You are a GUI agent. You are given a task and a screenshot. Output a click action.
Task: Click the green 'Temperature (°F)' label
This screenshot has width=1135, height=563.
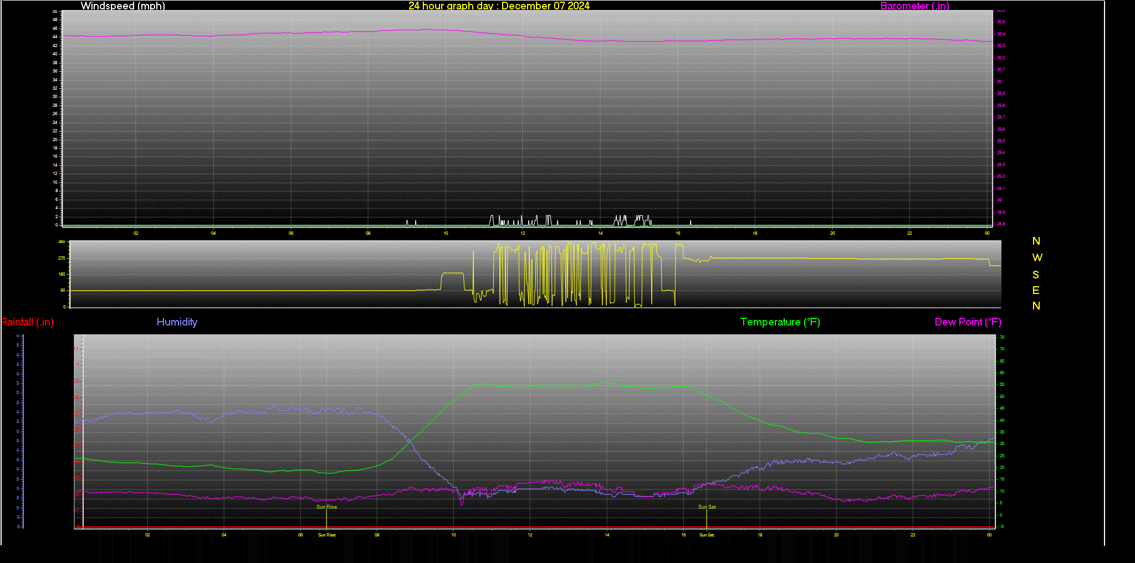[780, 322]
